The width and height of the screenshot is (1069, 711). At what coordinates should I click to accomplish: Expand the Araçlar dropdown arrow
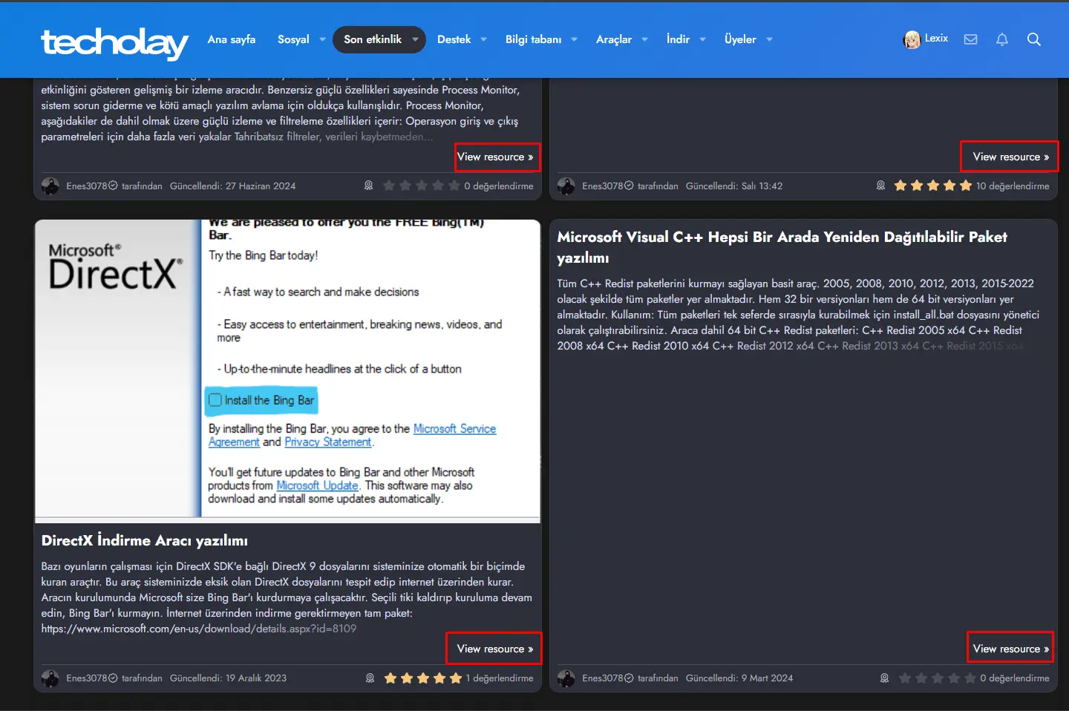point(644,39)
